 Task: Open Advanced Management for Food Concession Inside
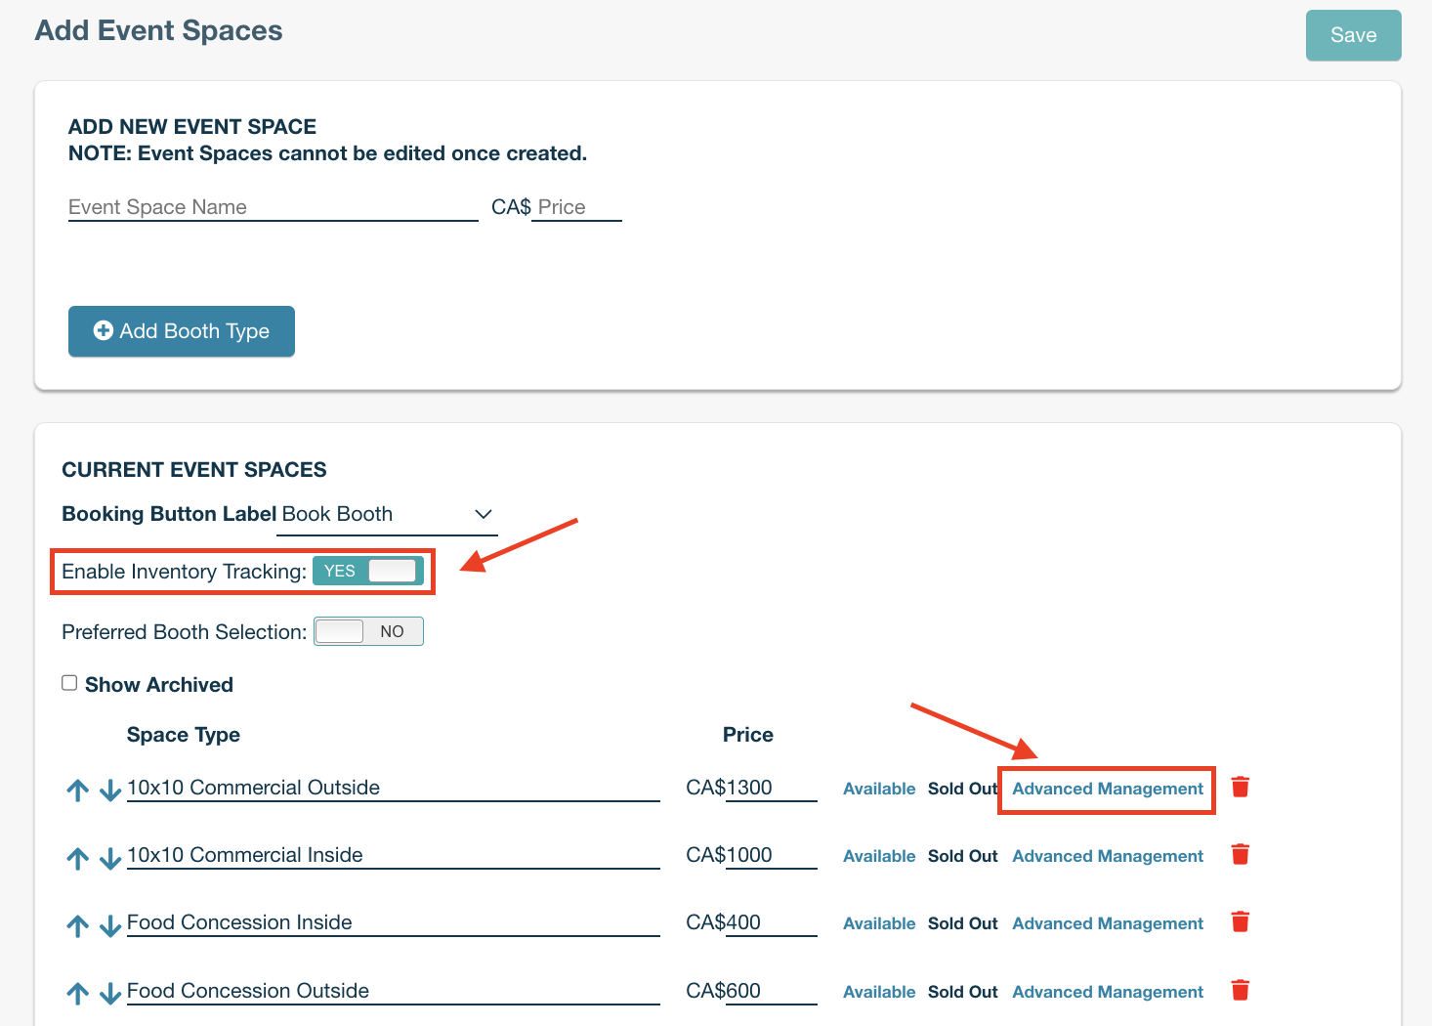(1108, 923)
